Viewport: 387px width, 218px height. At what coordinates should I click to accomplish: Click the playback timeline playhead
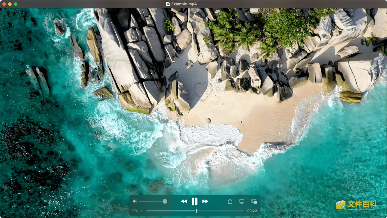pyautogui.click(x=196, y=211)
